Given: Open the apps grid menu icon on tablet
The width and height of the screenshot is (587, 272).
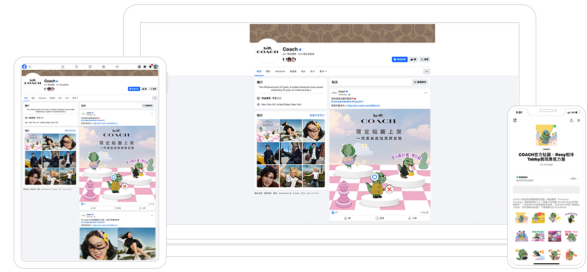Looking at the screenshot, I should (x=139, y=67).
